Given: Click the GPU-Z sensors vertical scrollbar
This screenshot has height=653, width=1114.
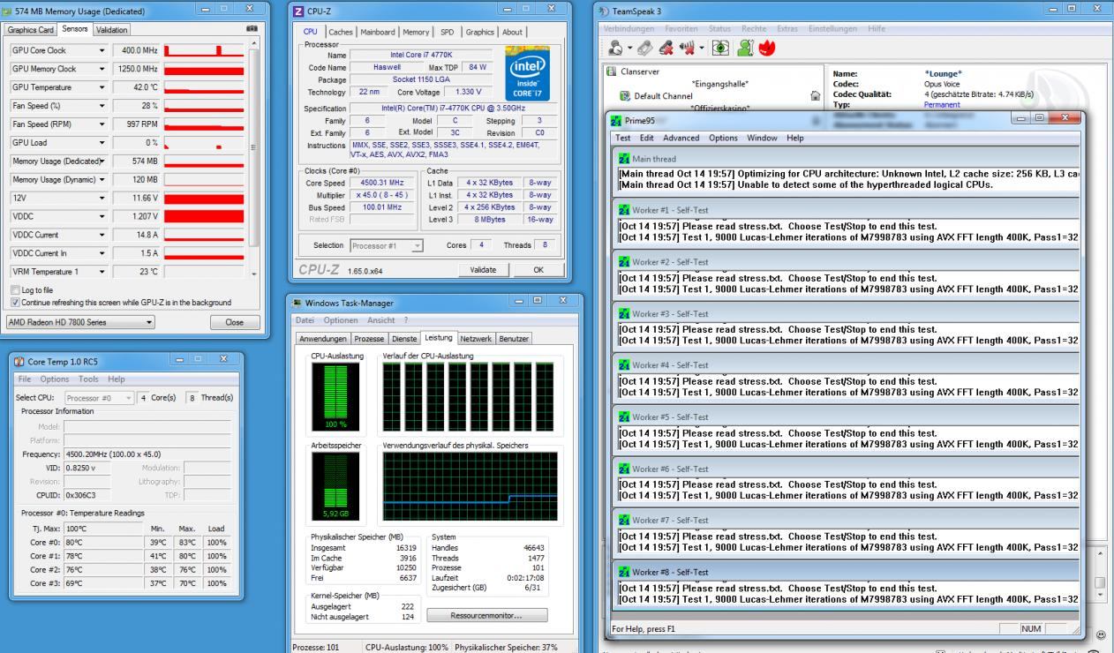Looking at the screenshot, I should pos(254,159).
